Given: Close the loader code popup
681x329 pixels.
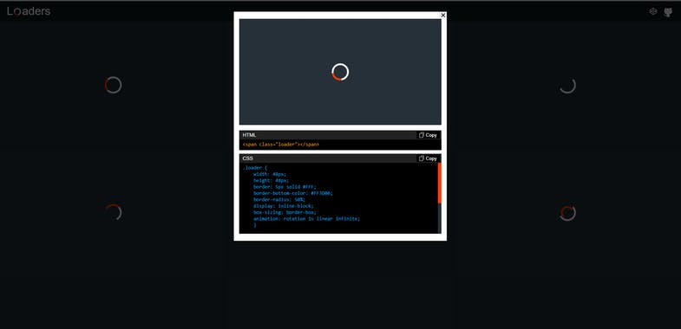Looking at the screenshot, I should 443,16.
